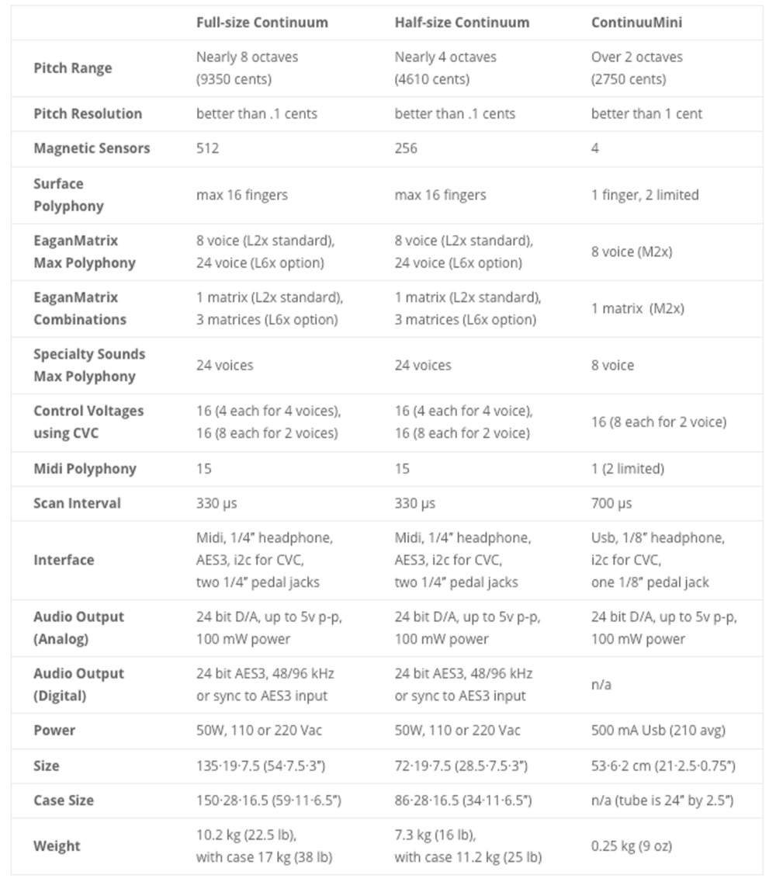Click the Half-size Continuum column header
Image resolution: width=776 pixels, height=882 pixels.
pos(462,23)
